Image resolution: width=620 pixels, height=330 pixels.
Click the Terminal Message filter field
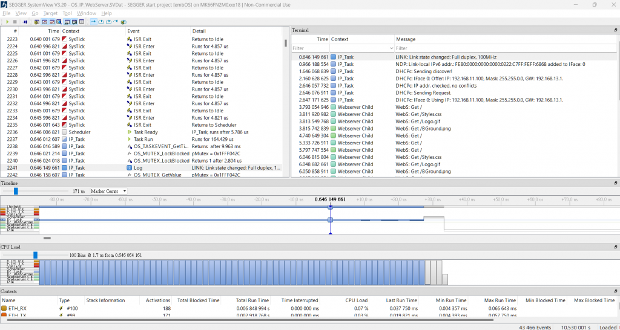point(506,48)
